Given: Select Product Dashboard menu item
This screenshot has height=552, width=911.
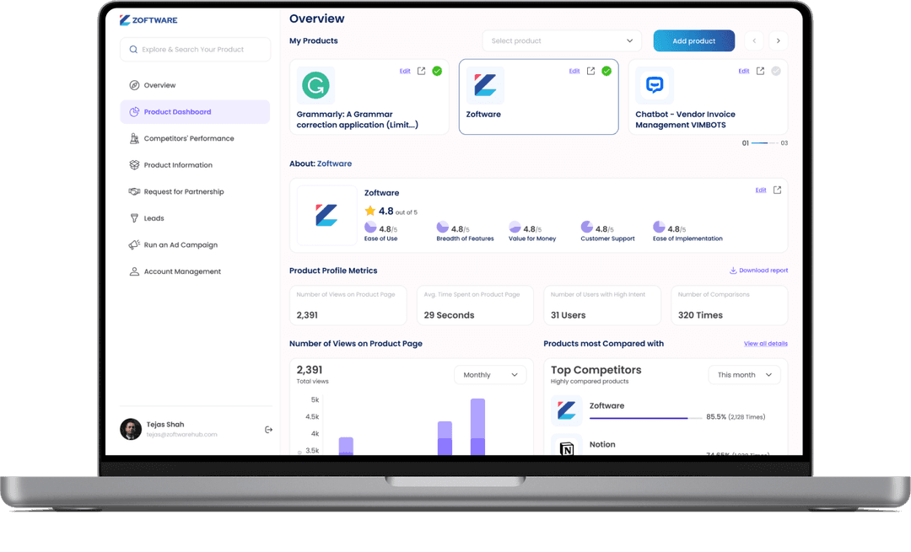Looking at the screenshot, I should click(x=195, y=112).
